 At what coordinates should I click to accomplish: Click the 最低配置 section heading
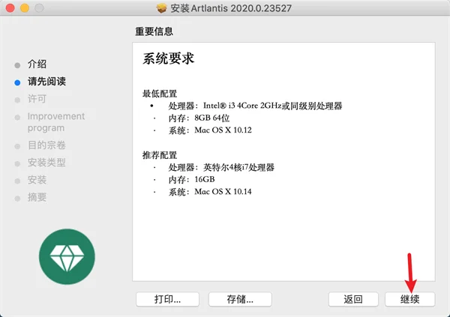[x=160, y=94]
